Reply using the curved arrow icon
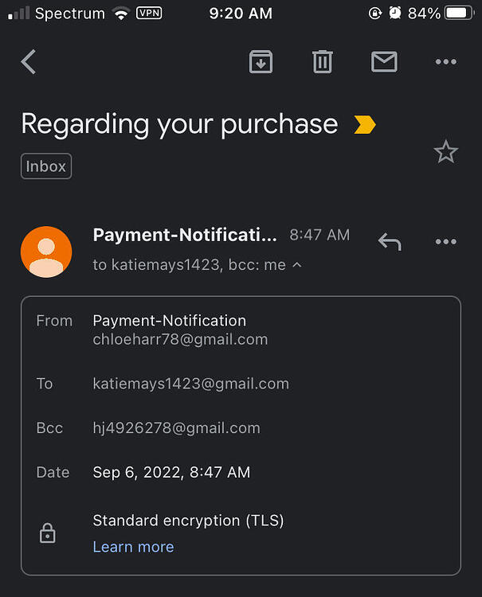This screenshot has width=482, height=597. 390,242
